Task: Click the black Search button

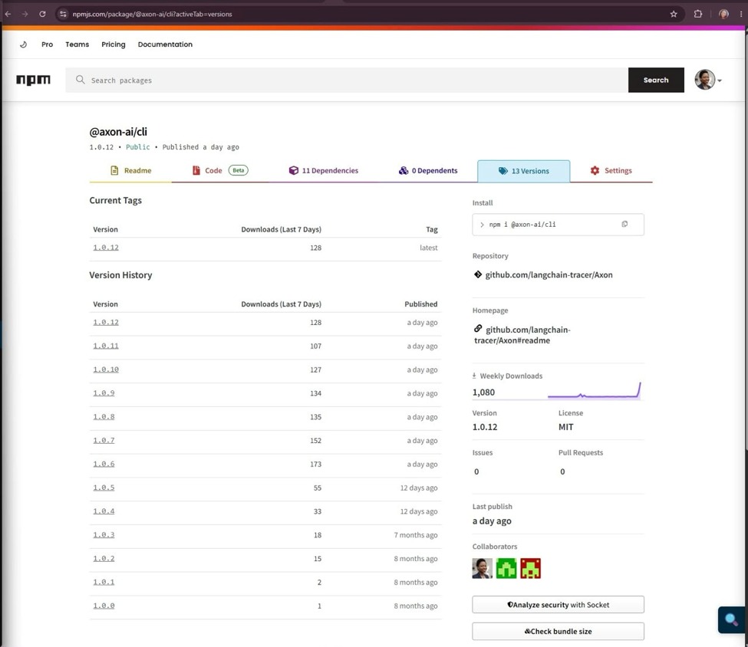Action: [656, 80]
